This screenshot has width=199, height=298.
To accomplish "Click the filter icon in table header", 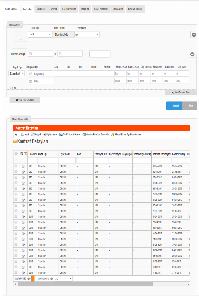I will pos(26,154).
